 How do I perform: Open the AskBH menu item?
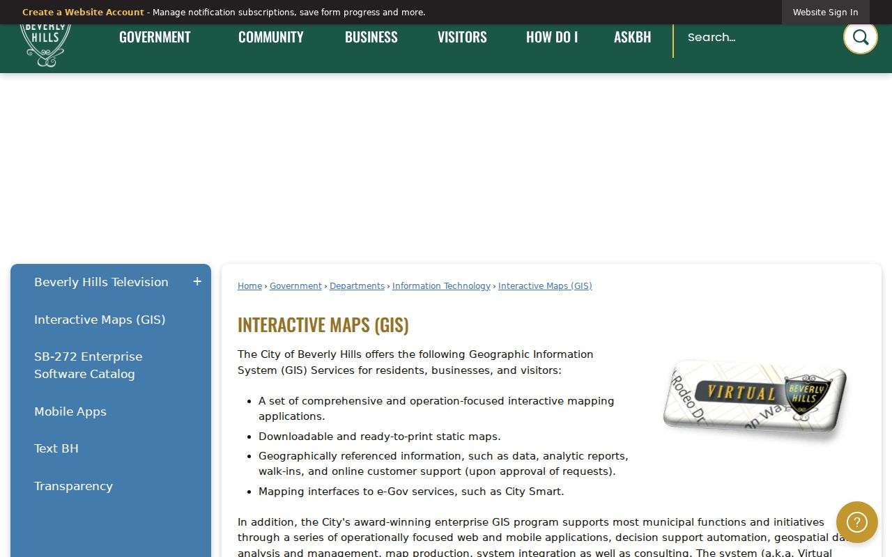(633, 38)
